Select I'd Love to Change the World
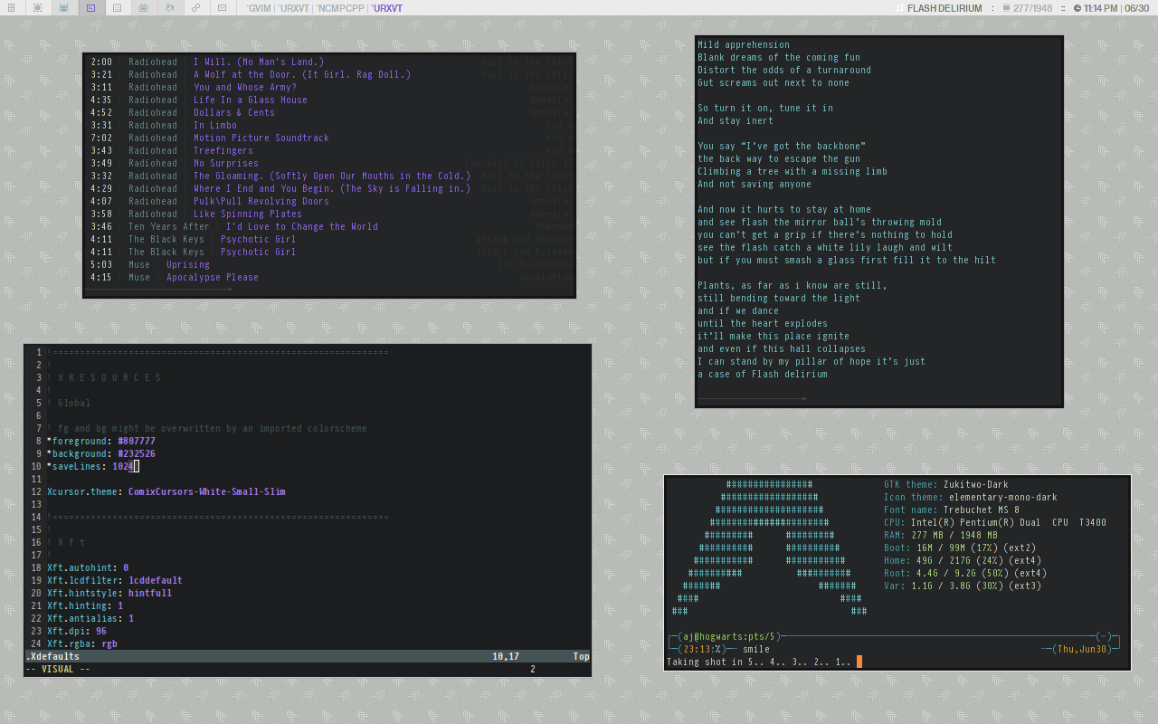 point(302,226)
